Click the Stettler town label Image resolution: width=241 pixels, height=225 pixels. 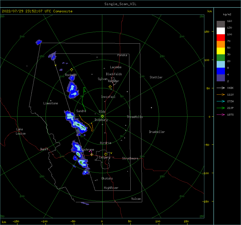[156, 77]
